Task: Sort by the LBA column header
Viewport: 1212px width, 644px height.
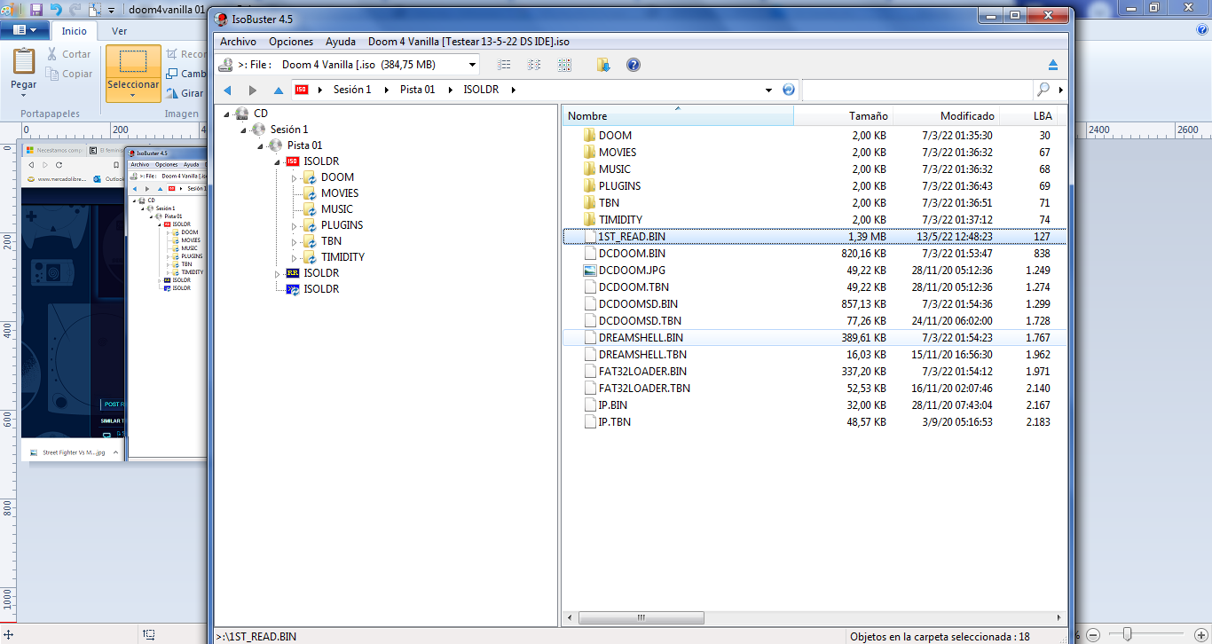Action: pyautogui.click(x=1027, y=116)
